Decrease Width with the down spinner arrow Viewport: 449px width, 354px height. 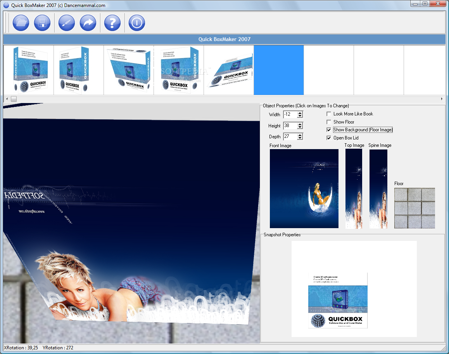coord(300,116)
